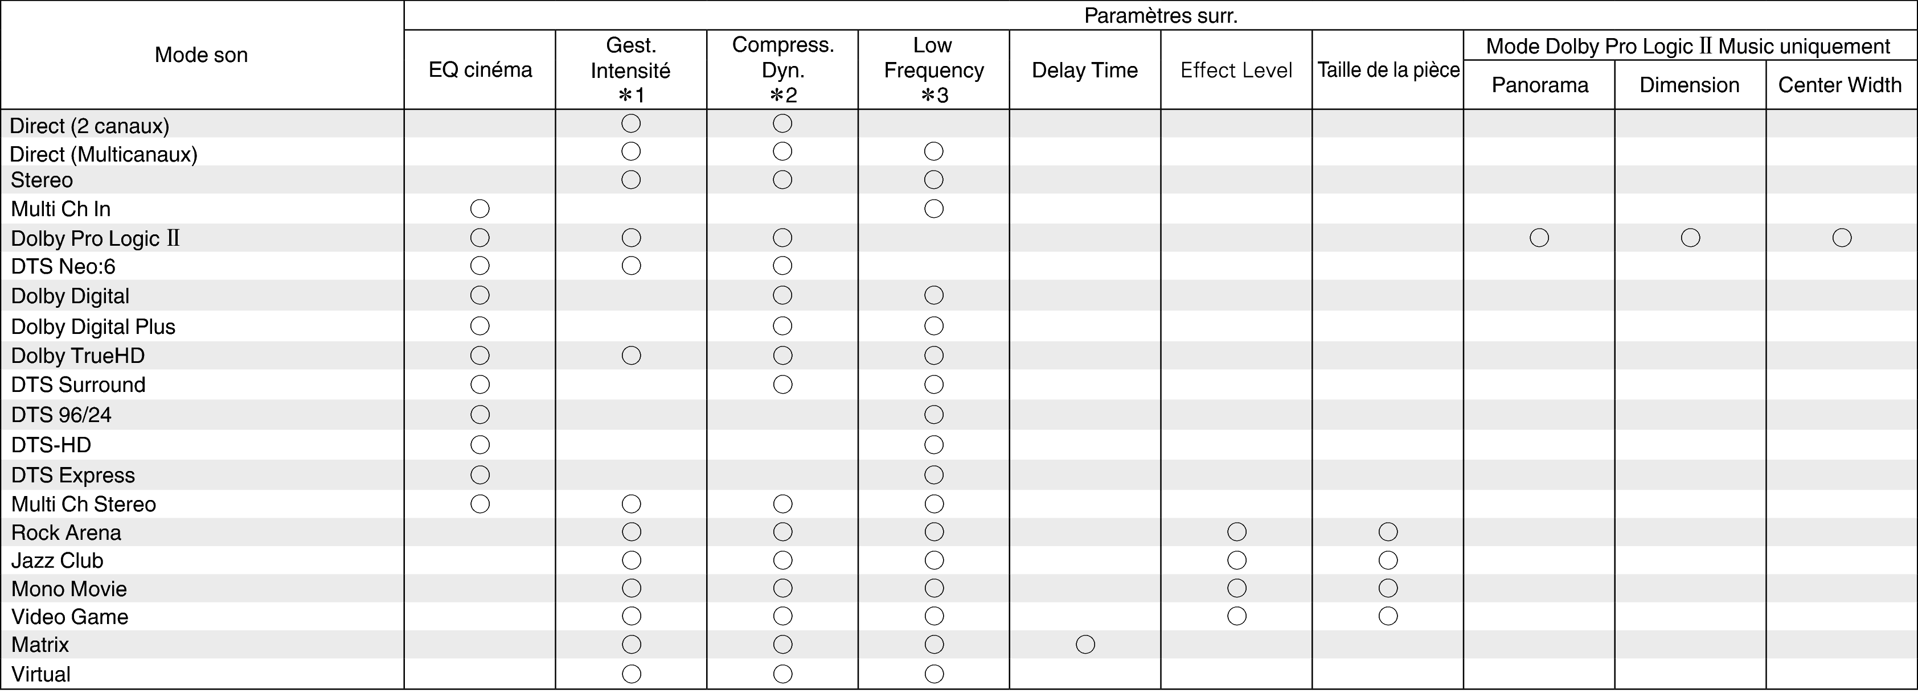
Task: Click the EQ cinéma circle for Multi Ch In
Action: point(480,209)
